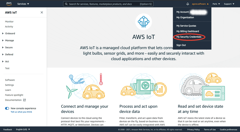The width and height of the screenshot is (240, 132).
Task: Click the AWS IoT sidebar title
Action: (11, 12)
